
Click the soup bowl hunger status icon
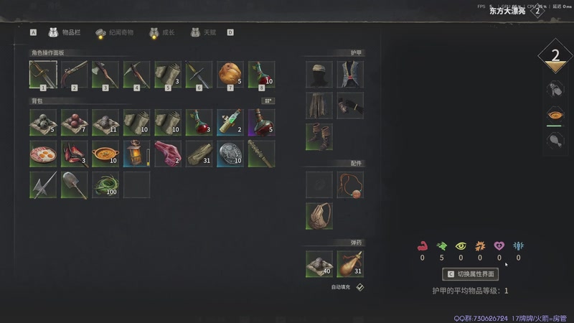(555, 115)
